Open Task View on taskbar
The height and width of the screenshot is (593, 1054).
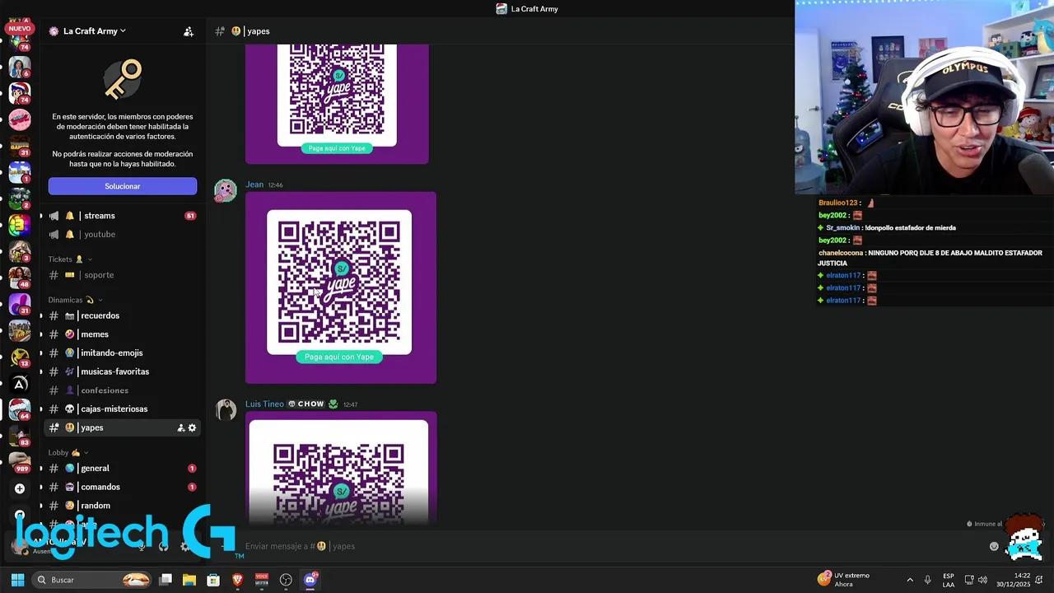click(x=166, y=580)
